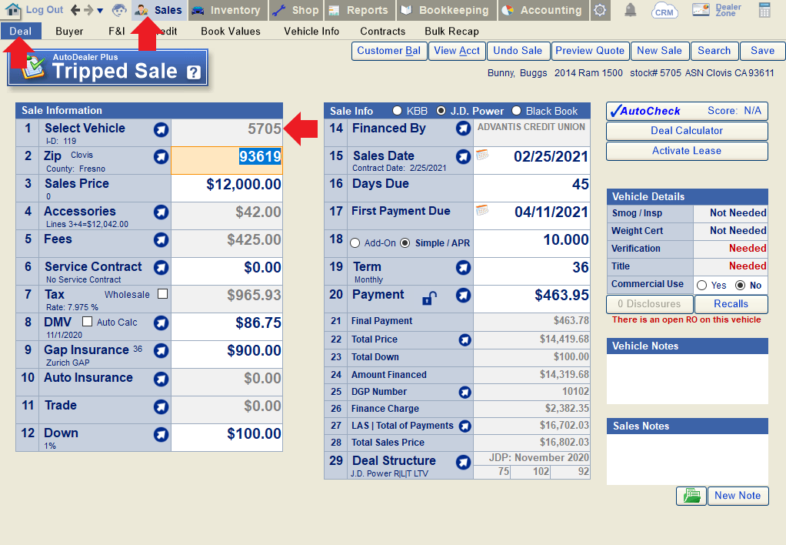Open the green folder icon beside New Note
This screenshot has height=545, width=786.
click(691, 496)
